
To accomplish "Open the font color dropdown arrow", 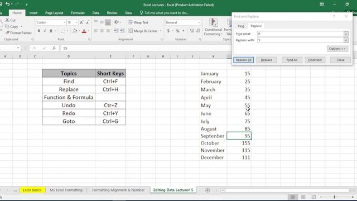I will pos(88,31).
